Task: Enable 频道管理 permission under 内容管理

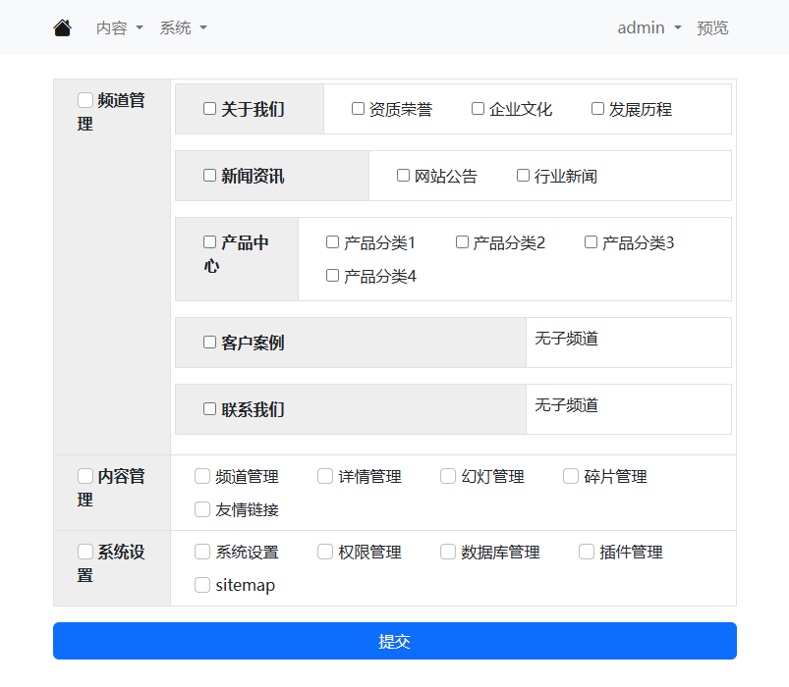Action: 201,476
